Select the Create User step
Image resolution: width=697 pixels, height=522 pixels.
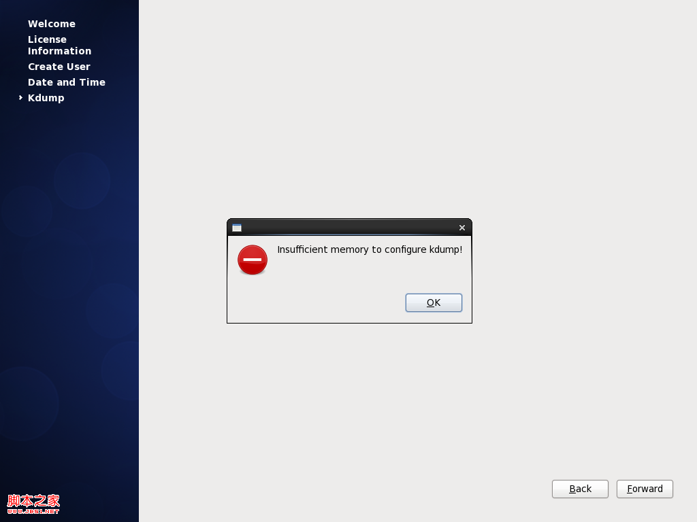tap(59, 67)
